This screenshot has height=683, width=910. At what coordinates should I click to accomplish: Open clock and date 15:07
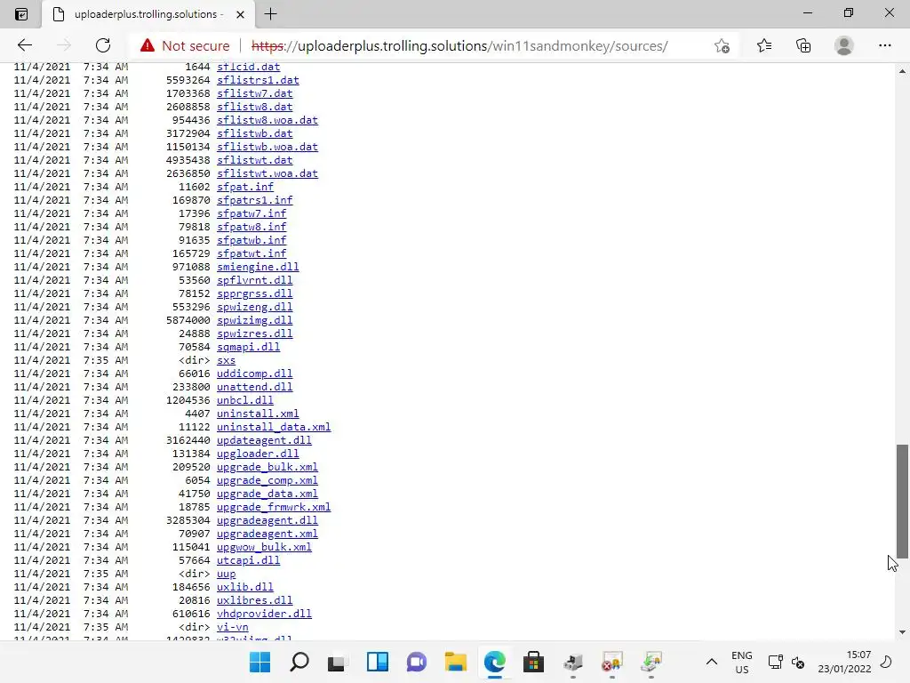click(x=844, y=662)
